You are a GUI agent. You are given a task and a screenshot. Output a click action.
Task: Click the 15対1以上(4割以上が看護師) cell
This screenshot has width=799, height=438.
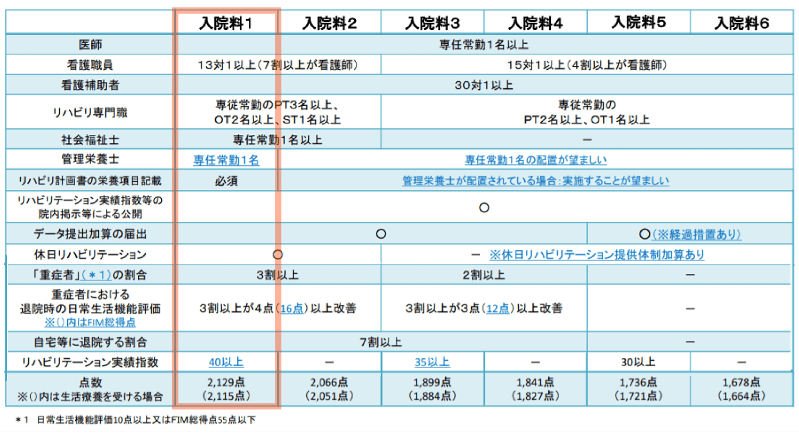tap(587, 65)
